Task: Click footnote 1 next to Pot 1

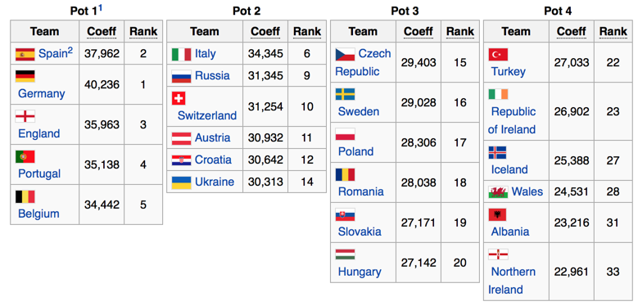Action: [100, 7]
